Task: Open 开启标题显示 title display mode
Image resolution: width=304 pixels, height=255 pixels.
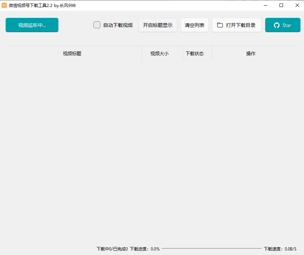Action: tap(158, 25)
